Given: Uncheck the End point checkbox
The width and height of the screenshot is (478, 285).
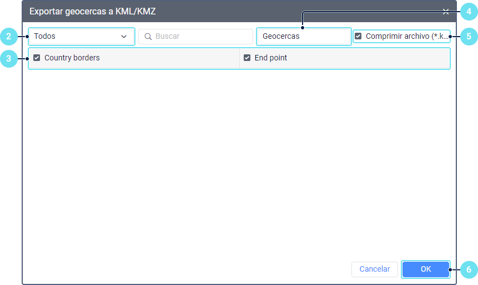Looking at the screenshot, I should [x=247, y=58].
